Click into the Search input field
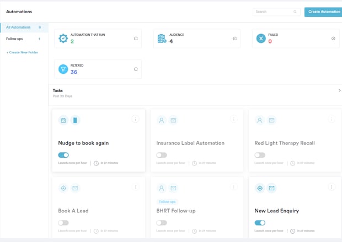342x242 pixels. 272,12
